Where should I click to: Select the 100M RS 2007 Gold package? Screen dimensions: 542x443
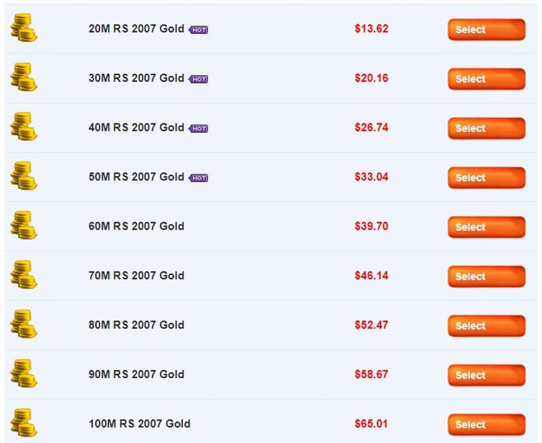coord(486,425)
